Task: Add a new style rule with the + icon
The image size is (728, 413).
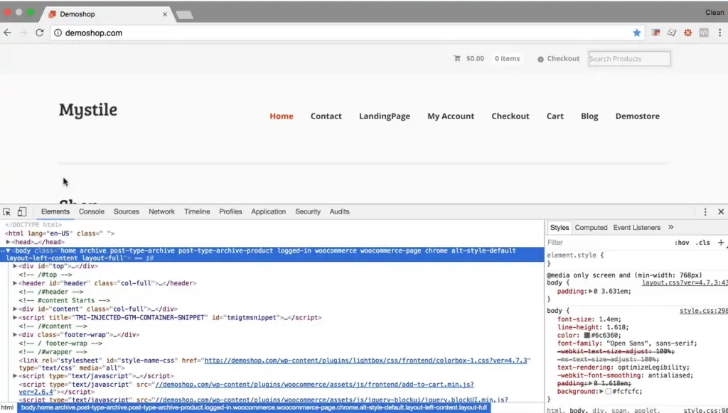Action: click(722, 243)
